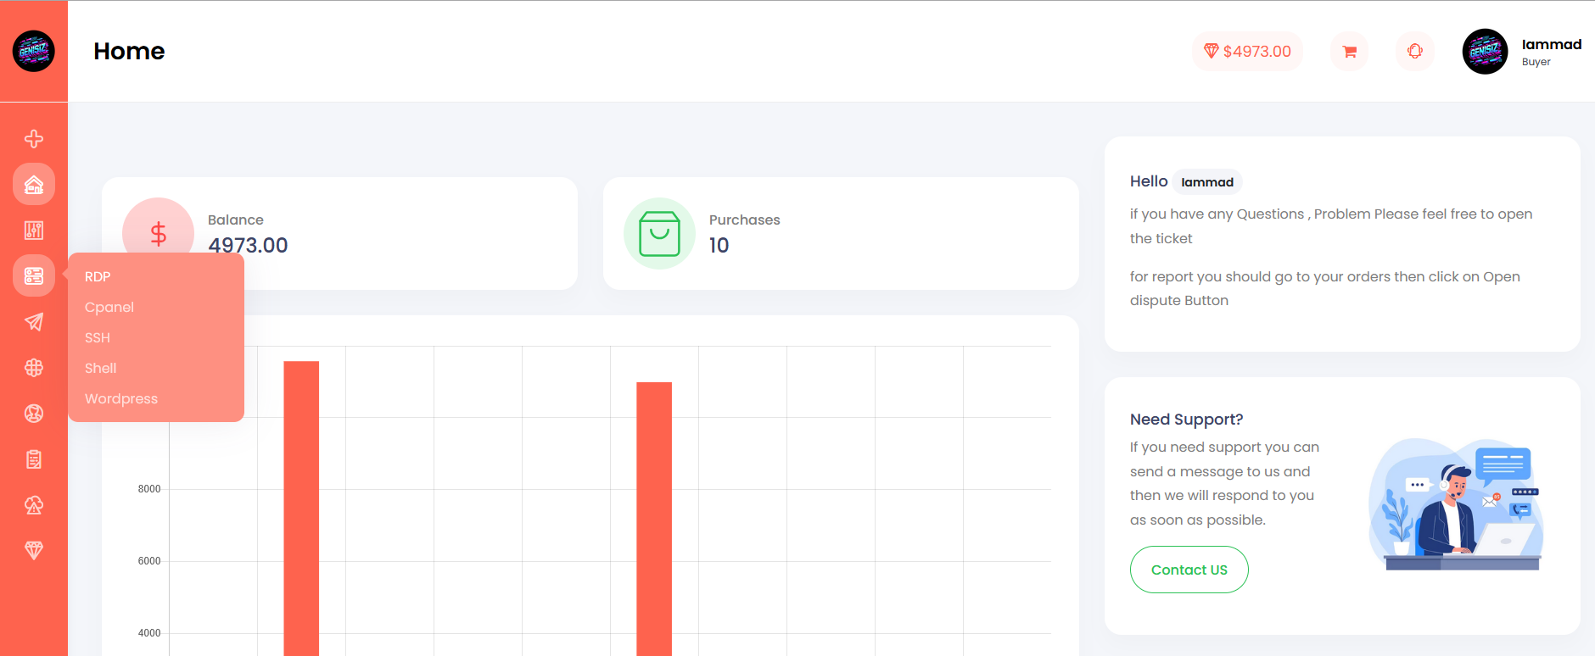The height and width of the screenshot is (656, 1595).
Task: Click the club-shaped icon in sidebar
Action: (x=34, y=505)
